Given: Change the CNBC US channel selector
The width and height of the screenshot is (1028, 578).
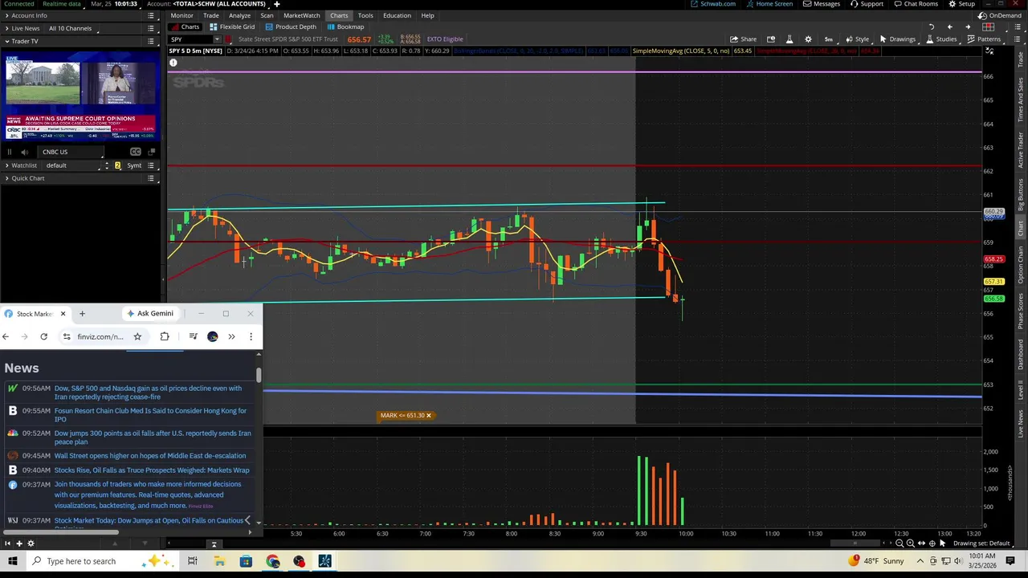Looking at the screenshot, I should click(x=71, y=152).
